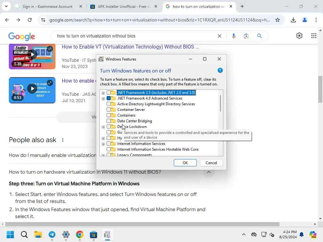The height and width of the screenshot is (242, 323).
Task: Check Data Center Bridging checkbox
Action: pyautogui.click(x=109, y=121)
